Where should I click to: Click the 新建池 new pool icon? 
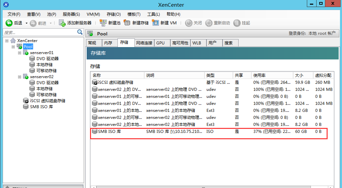pyautogui.click(x=103, y=23)
